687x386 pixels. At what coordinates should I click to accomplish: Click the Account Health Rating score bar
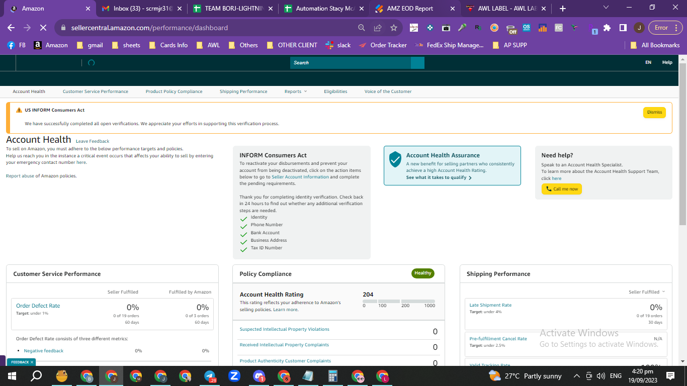pos(399,301)
